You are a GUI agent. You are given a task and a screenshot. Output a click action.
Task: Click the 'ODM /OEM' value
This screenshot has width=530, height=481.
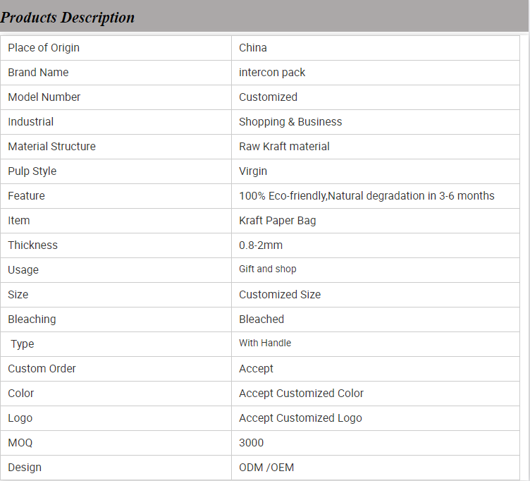coord(266,468)
